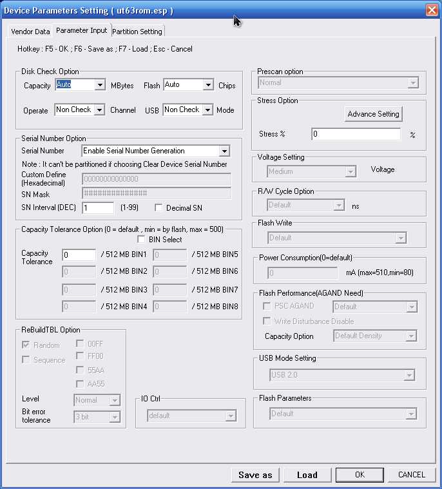Open the Serial Number generation dropdown

224,151
